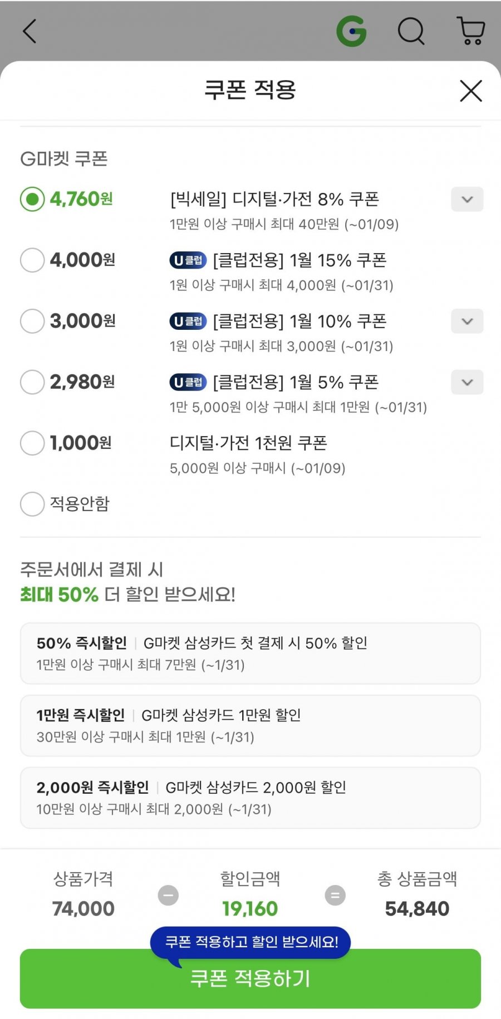
Task: Select the 2,980원 coupon option
Action: pos(32,382)
